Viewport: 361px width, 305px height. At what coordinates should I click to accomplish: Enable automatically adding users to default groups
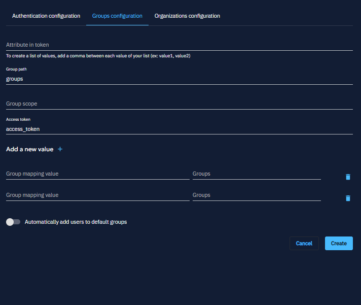[13, 222]
